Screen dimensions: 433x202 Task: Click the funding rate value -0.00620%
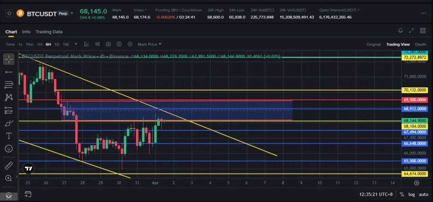point(165,17)
